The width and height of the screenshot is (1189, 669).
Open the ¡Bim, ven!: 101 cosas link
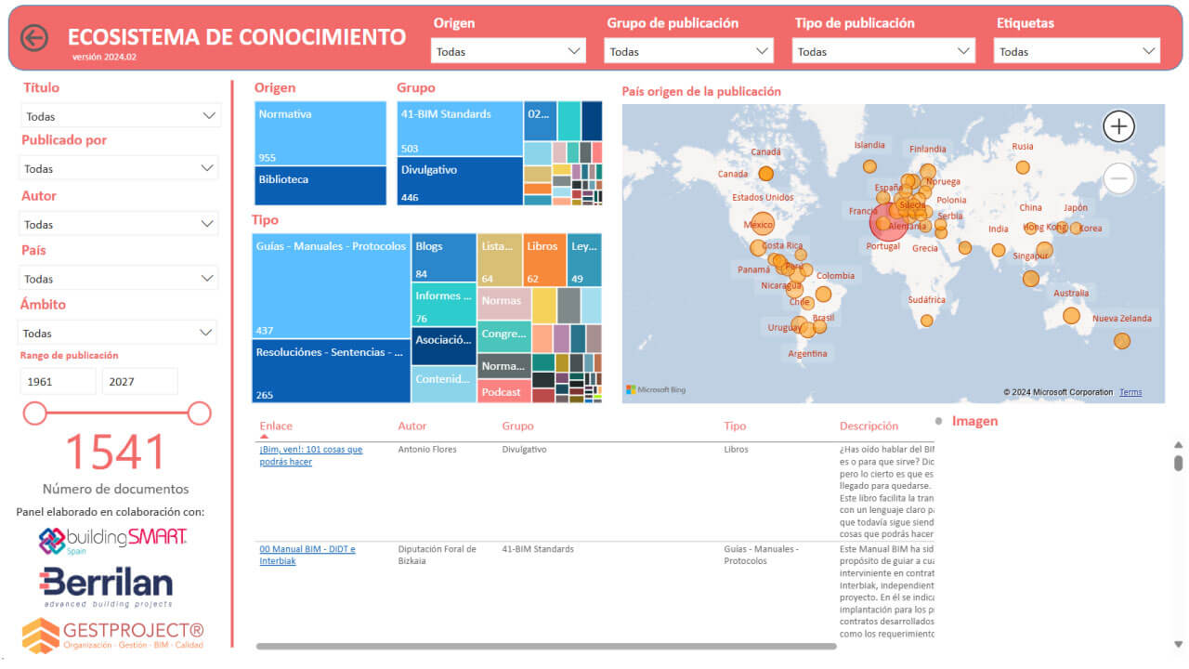coord(311,455)
